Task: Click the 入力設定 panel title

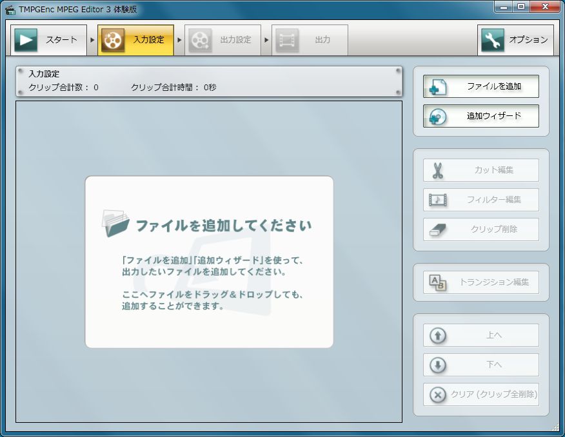Action: (44, 74)
